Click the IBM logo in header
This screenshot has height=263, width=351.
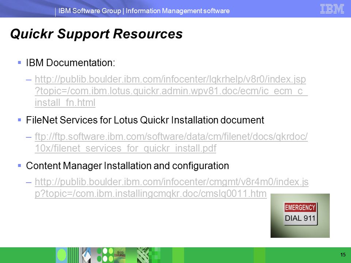click(332, 9)
